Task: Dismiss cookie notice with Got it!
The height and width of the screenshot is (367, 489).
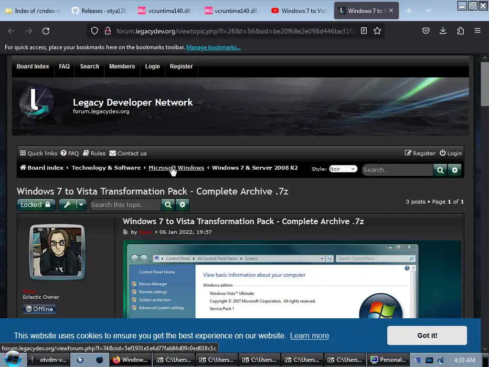Action: point(427,335)
